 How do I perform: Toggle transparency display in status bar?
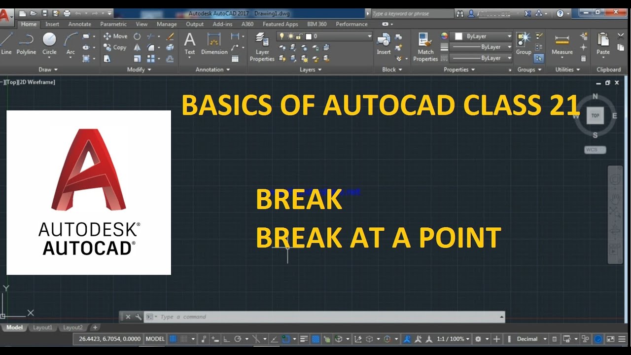[315, 339]
